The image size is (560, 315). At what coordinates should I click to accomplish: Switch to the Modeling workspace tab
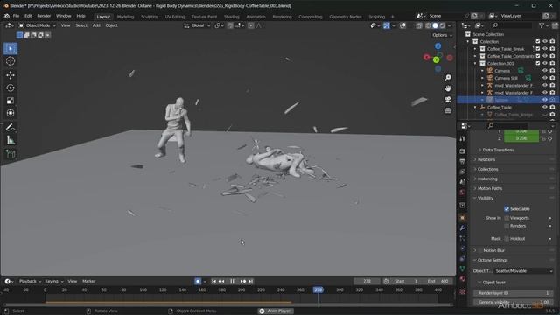point(125,17)
